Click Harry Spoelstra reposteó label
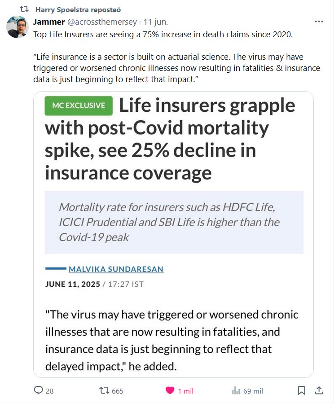 77,9
